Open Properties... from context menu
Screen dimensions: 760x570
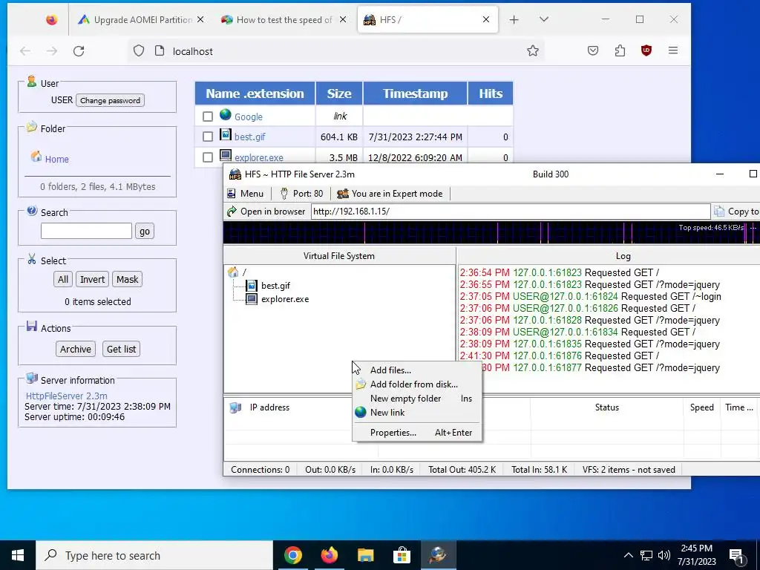tap(417, 433)
